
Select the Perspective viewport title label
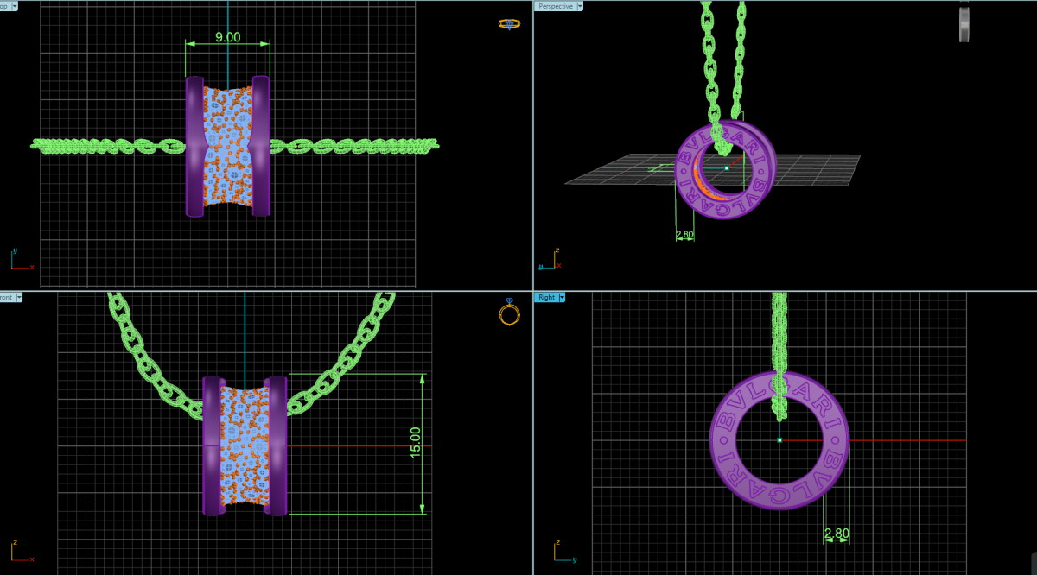coord(555,5)
